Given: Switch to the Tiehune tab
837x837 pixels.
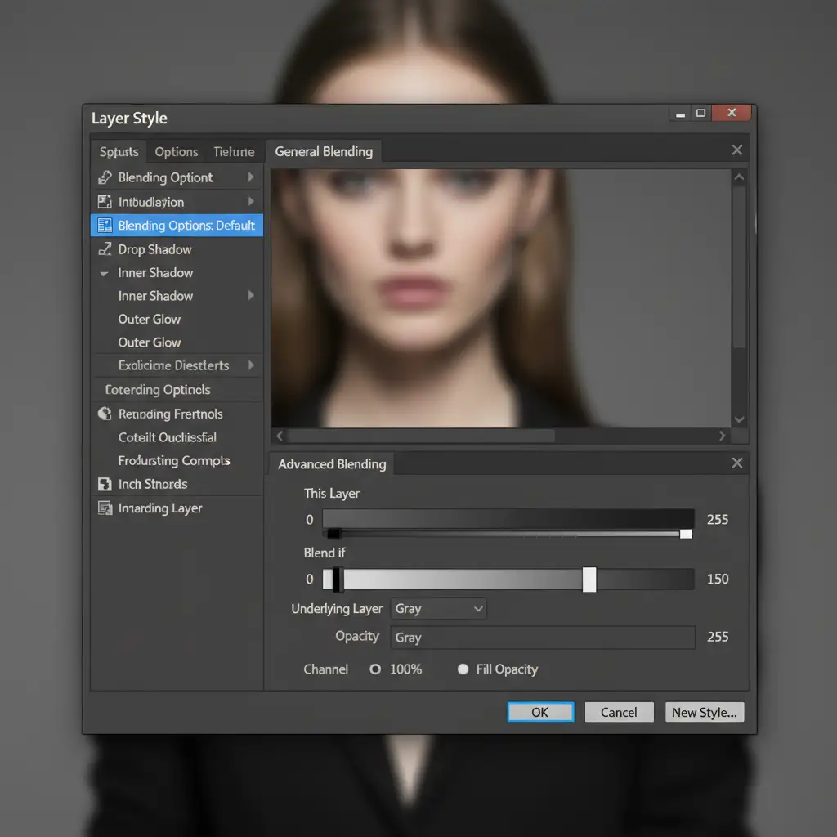Looking at the screenshot, I should click(234, 152).
